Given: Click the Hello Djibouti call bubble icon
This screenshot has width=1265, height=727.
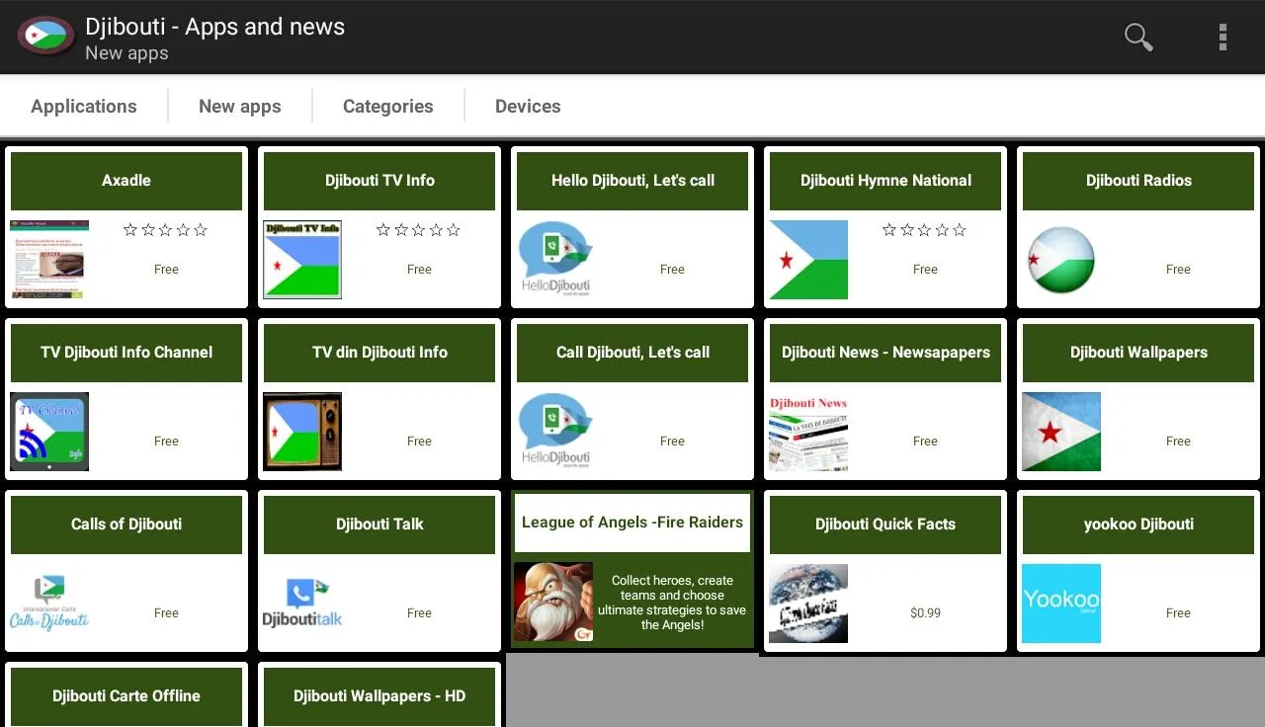Looking at the screenshot, I should (555, 260).
